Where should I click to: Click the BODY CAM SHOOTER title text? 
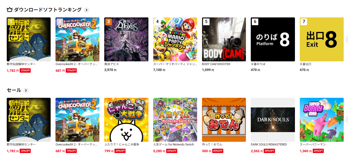216,64
